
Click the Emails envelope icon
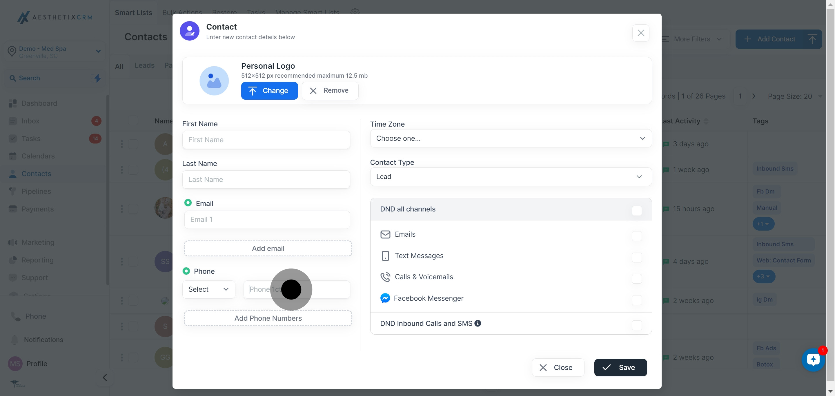[x=385, y=234]
